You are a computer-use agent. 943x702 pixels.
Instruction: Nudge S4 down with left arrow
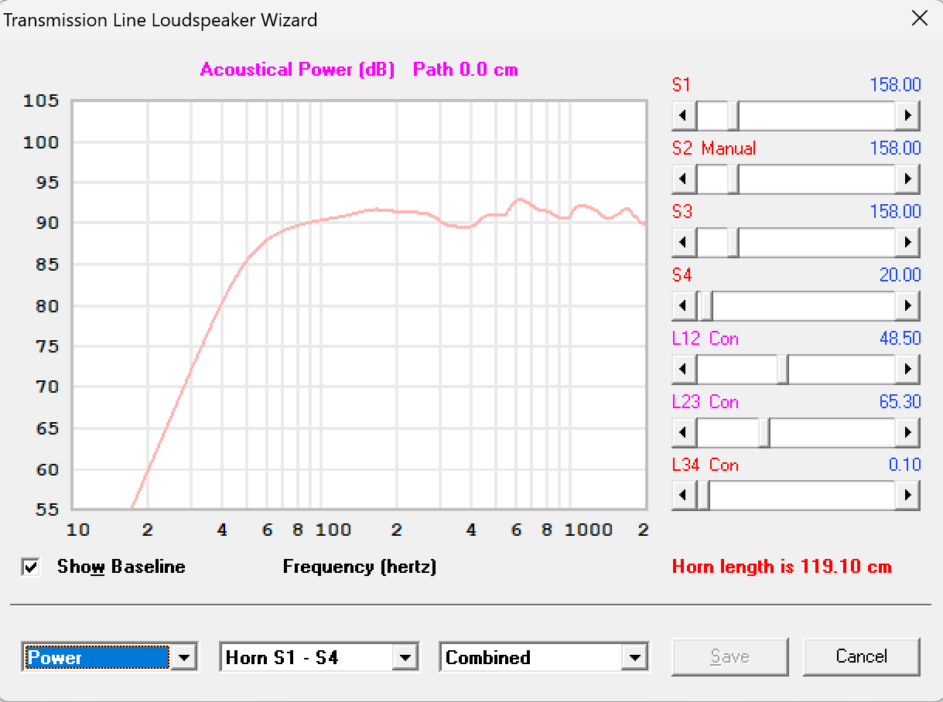coord(683,306)
